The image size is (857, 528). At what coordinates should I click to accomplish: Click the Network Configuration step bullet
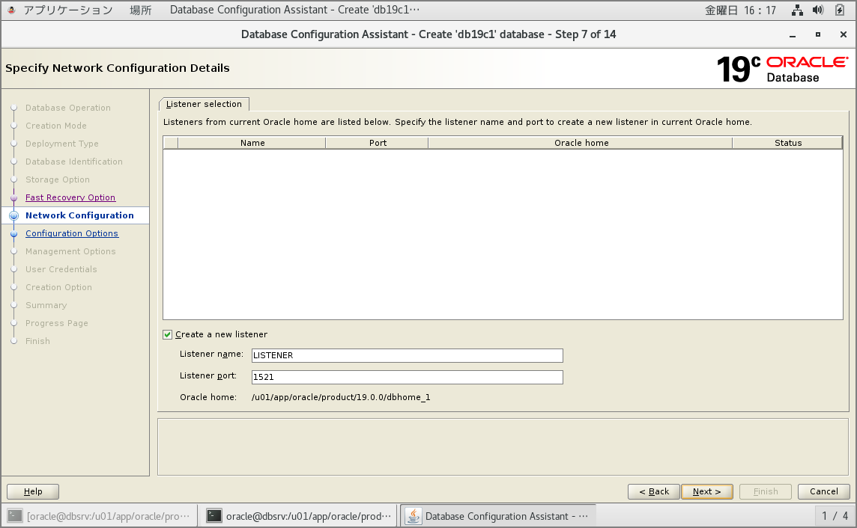tap(13, 215)
